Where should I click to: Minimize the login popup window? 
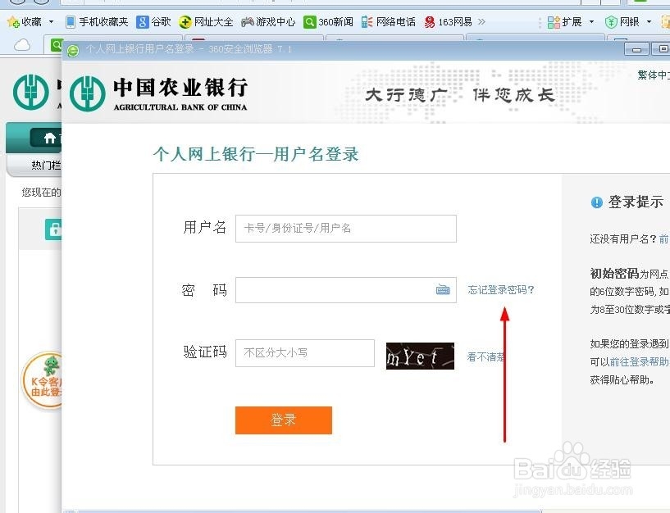pos(636,49)
